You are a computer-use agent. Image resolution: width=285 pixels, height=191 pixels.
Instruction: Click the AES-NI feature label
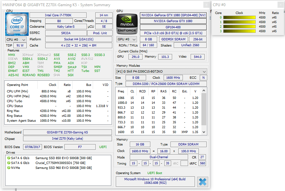tap(13, 75)
